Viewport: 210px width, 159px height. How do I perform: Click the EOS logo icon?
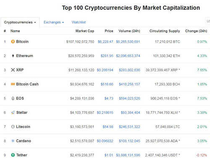point(13,98)
